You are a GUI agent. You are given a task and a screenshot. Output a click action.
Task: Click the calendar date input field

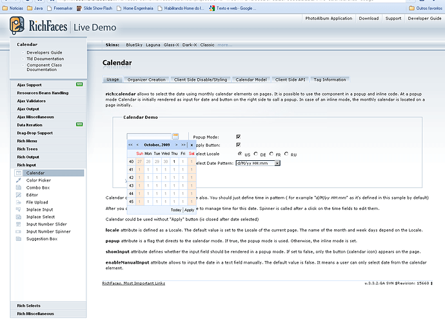(149, 136)
